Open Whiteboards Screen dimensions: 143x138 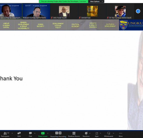(x=109, y=134)
